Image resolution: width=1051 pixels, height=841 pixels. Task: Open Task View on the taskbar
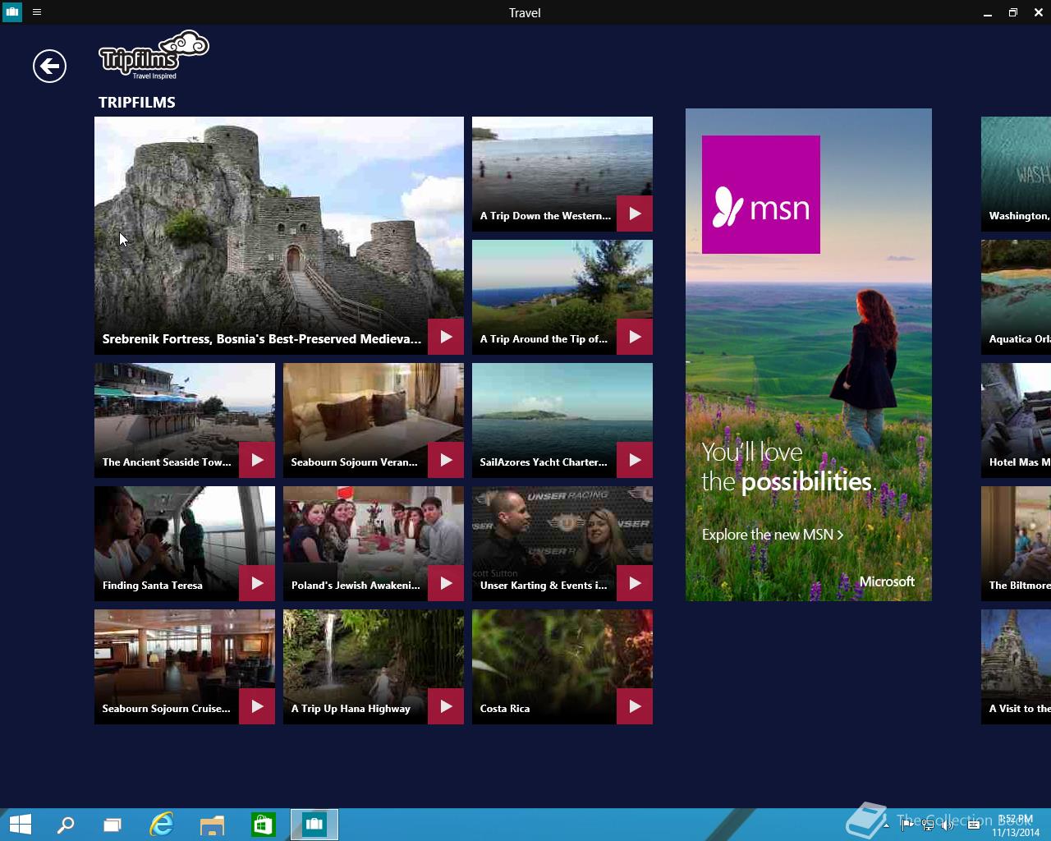point(112,825)
